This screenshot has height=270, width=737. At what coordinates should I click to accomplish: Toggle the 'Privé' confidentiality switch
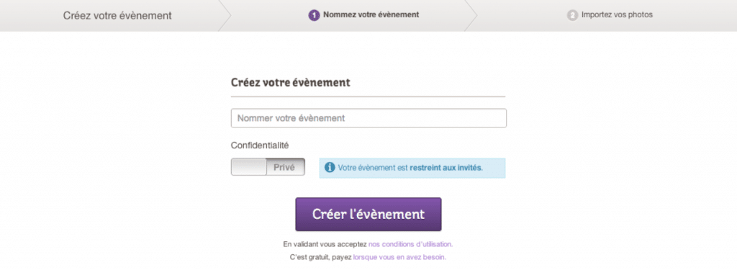click(268, 167)
